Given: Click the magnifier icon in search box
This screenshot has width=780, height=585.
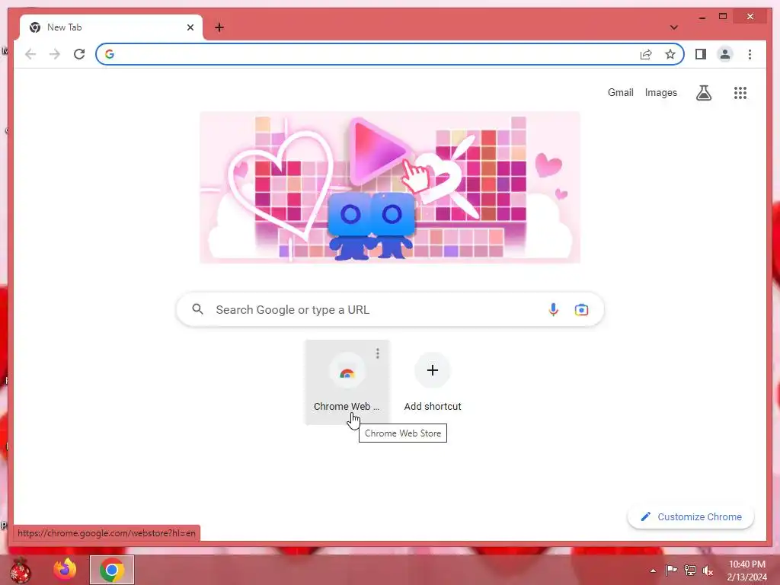Looking at the screenshot, I should pyautogui.click(x=197, y=309).
